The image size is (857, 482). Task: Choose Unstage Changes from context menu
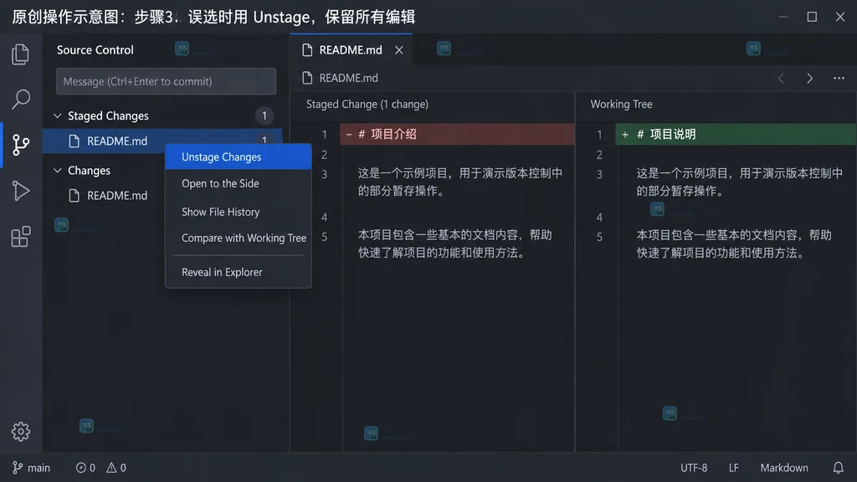(239, 156)
